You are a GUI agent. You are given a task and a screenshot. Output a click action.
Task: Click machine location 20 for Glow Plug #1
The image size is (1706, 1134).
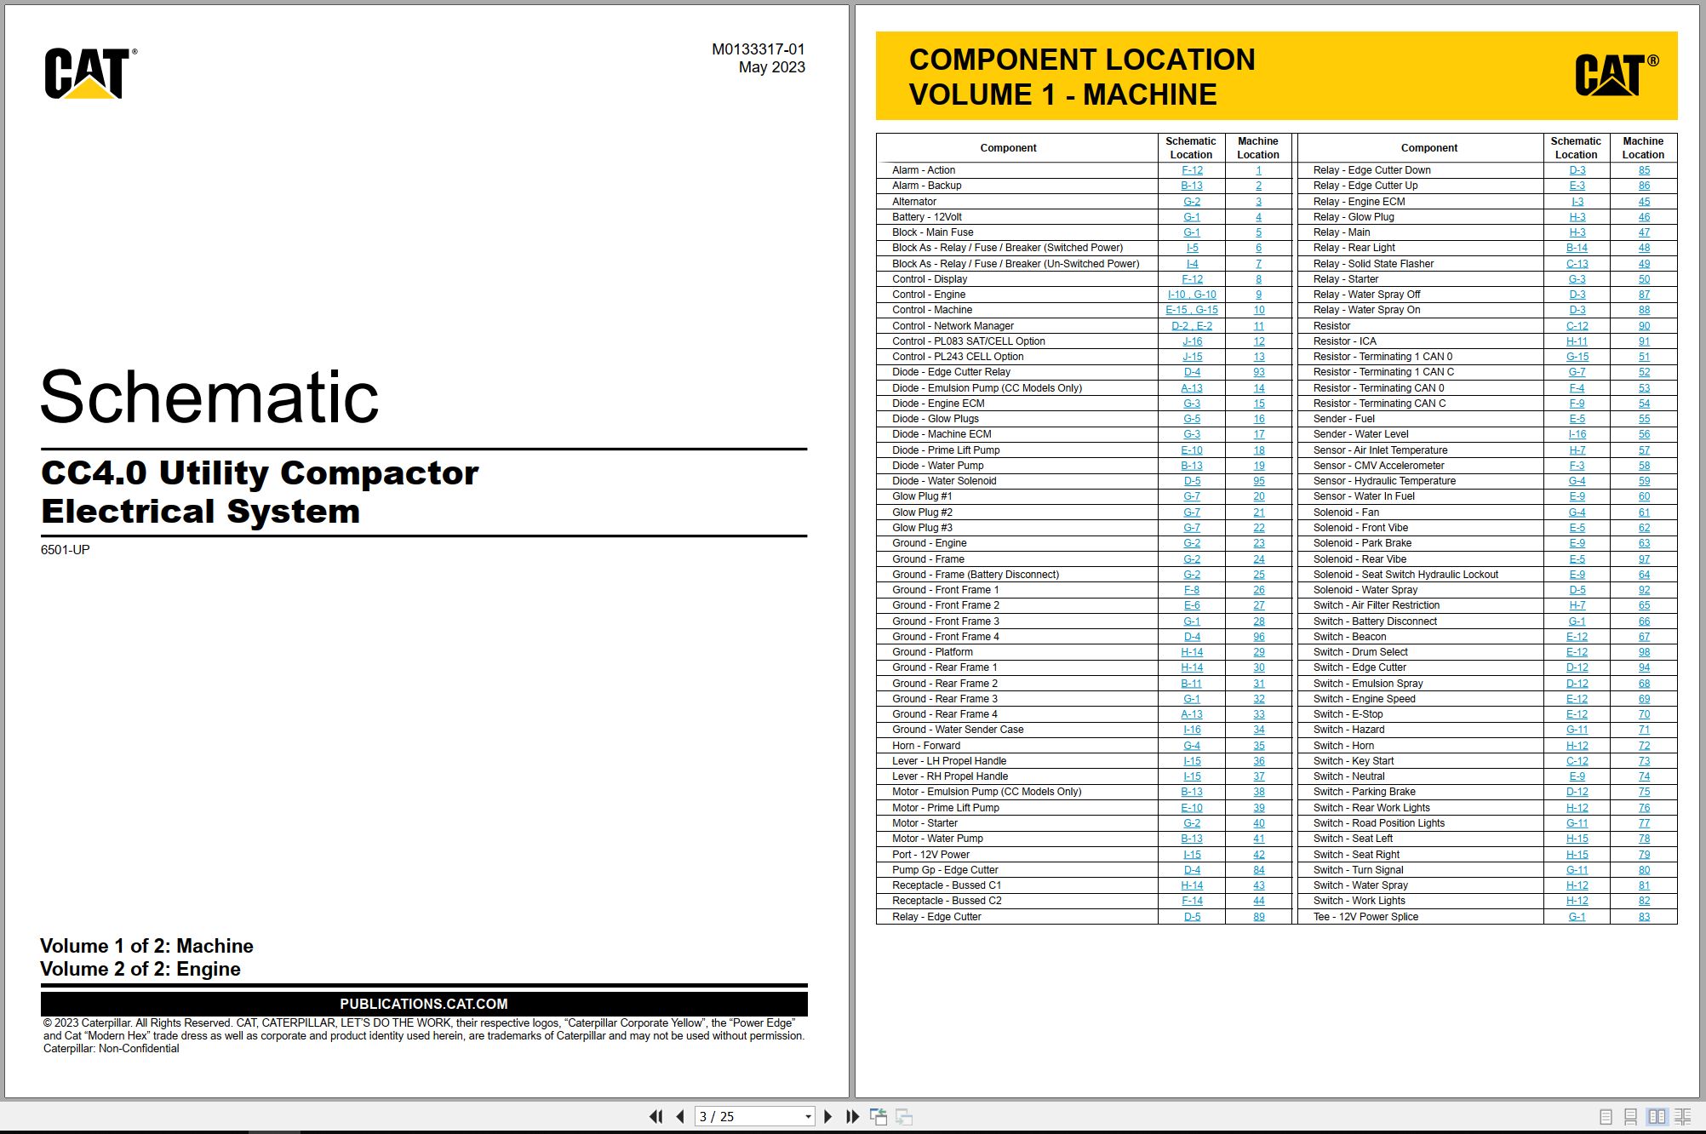click(x=1258, y=496)
